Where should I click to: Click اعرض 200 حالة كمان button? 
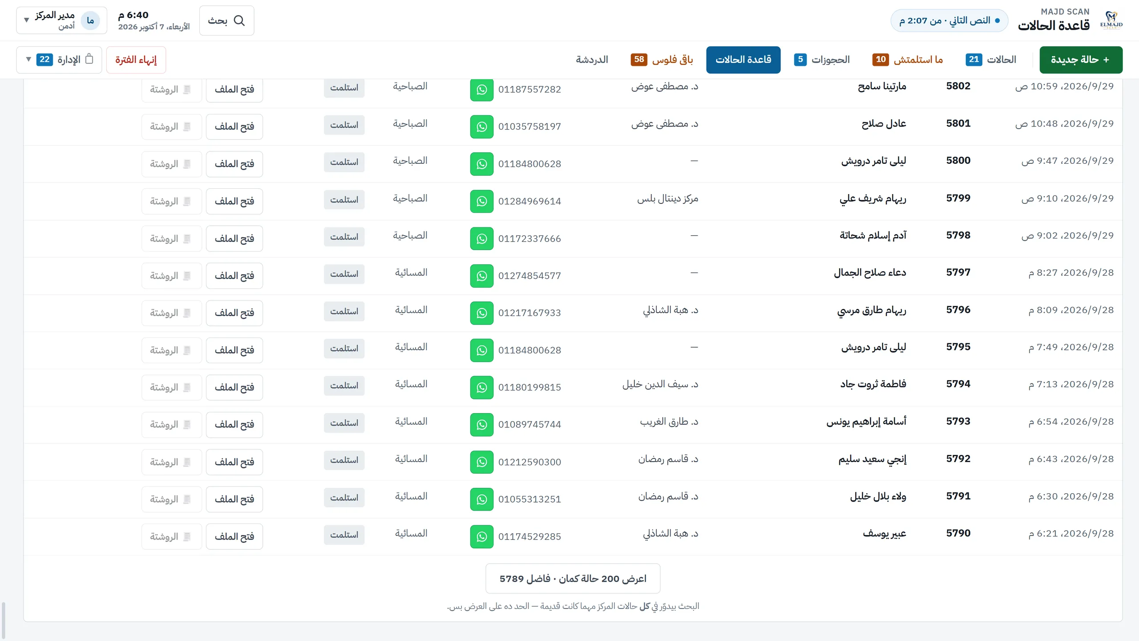point(573,579)
